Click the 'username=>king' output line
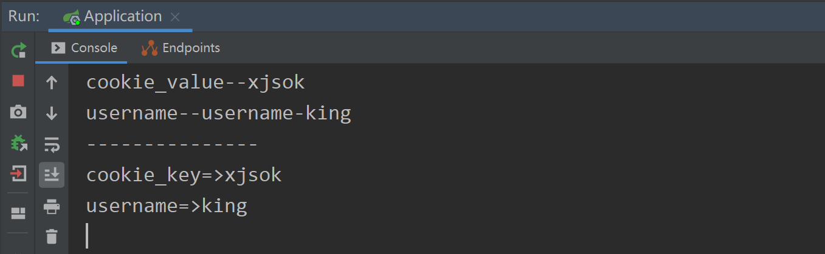The width and height of the screenshot is (825, 254). 167,206
